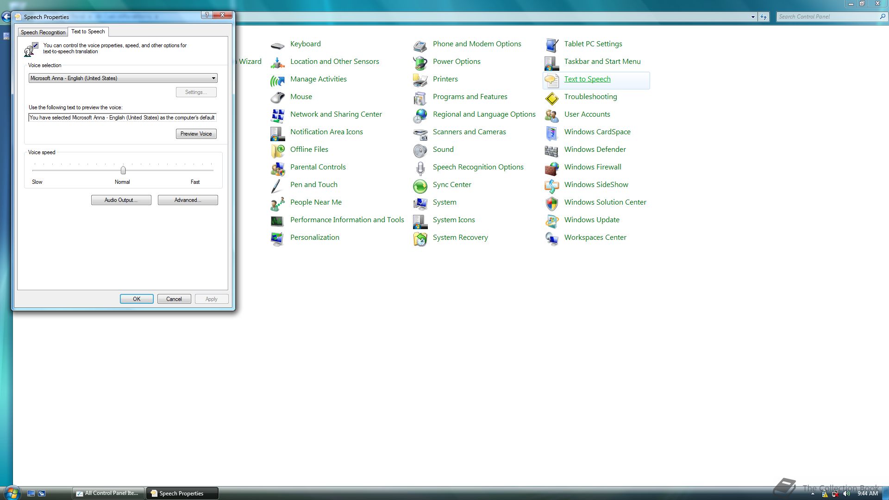Click the Power Options icon

(x=420, y=62)
